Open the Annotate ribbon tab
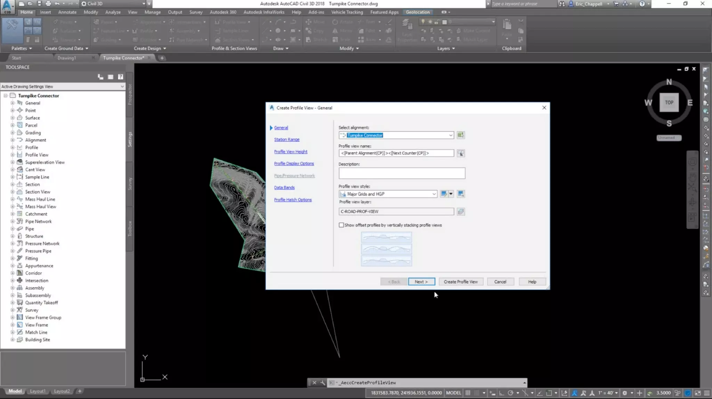The height and width of the screenshot is (399, 712). pos(67,12)
